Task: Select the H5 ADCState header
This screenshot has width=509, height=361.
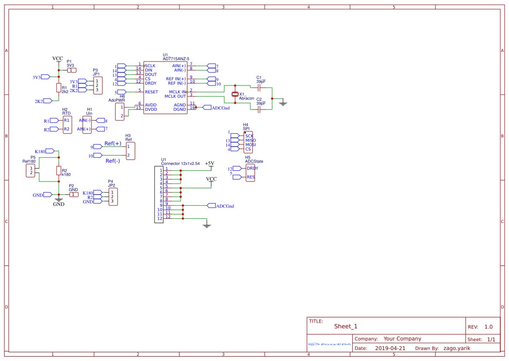Action: [x=250, y=173]
